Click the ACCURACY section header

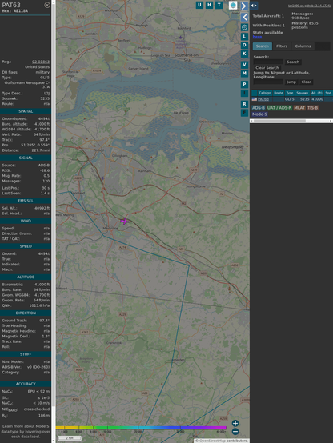click(x=26, y=384)
